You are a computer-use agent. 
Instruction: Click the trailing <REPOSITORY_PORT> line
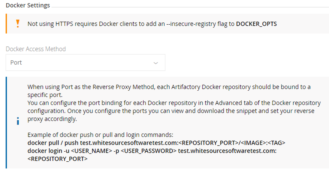pos(57,158)
